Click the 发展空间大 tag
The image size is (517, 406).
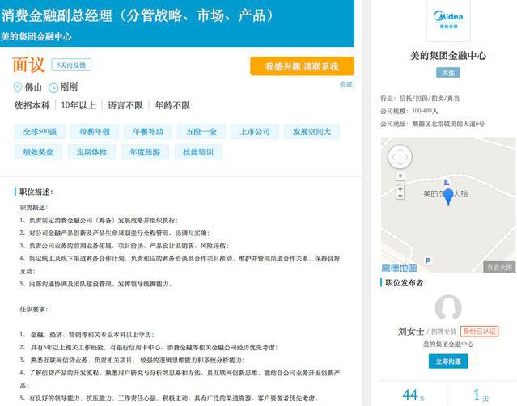pyautogui.click(x=311, y=132)
